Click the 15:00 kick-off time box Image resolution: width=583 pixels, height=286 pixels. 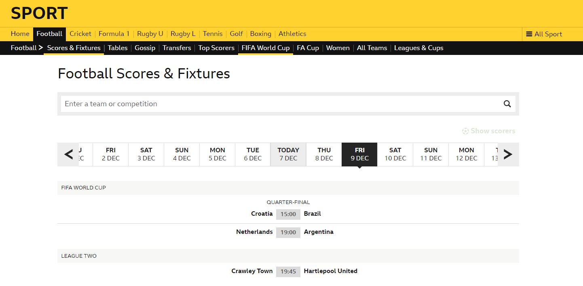(x=288, y=214)
